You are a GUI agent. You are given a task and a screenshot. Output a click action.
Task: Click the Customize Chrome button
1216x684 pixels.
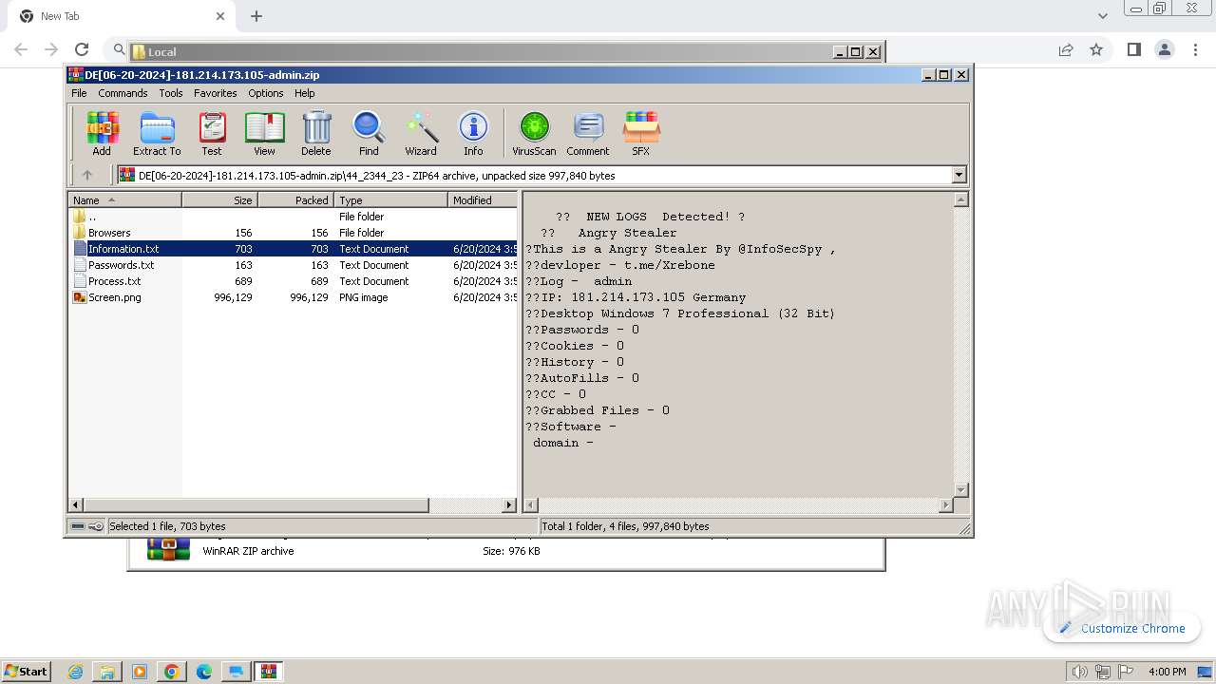(x=1122, y=628)
